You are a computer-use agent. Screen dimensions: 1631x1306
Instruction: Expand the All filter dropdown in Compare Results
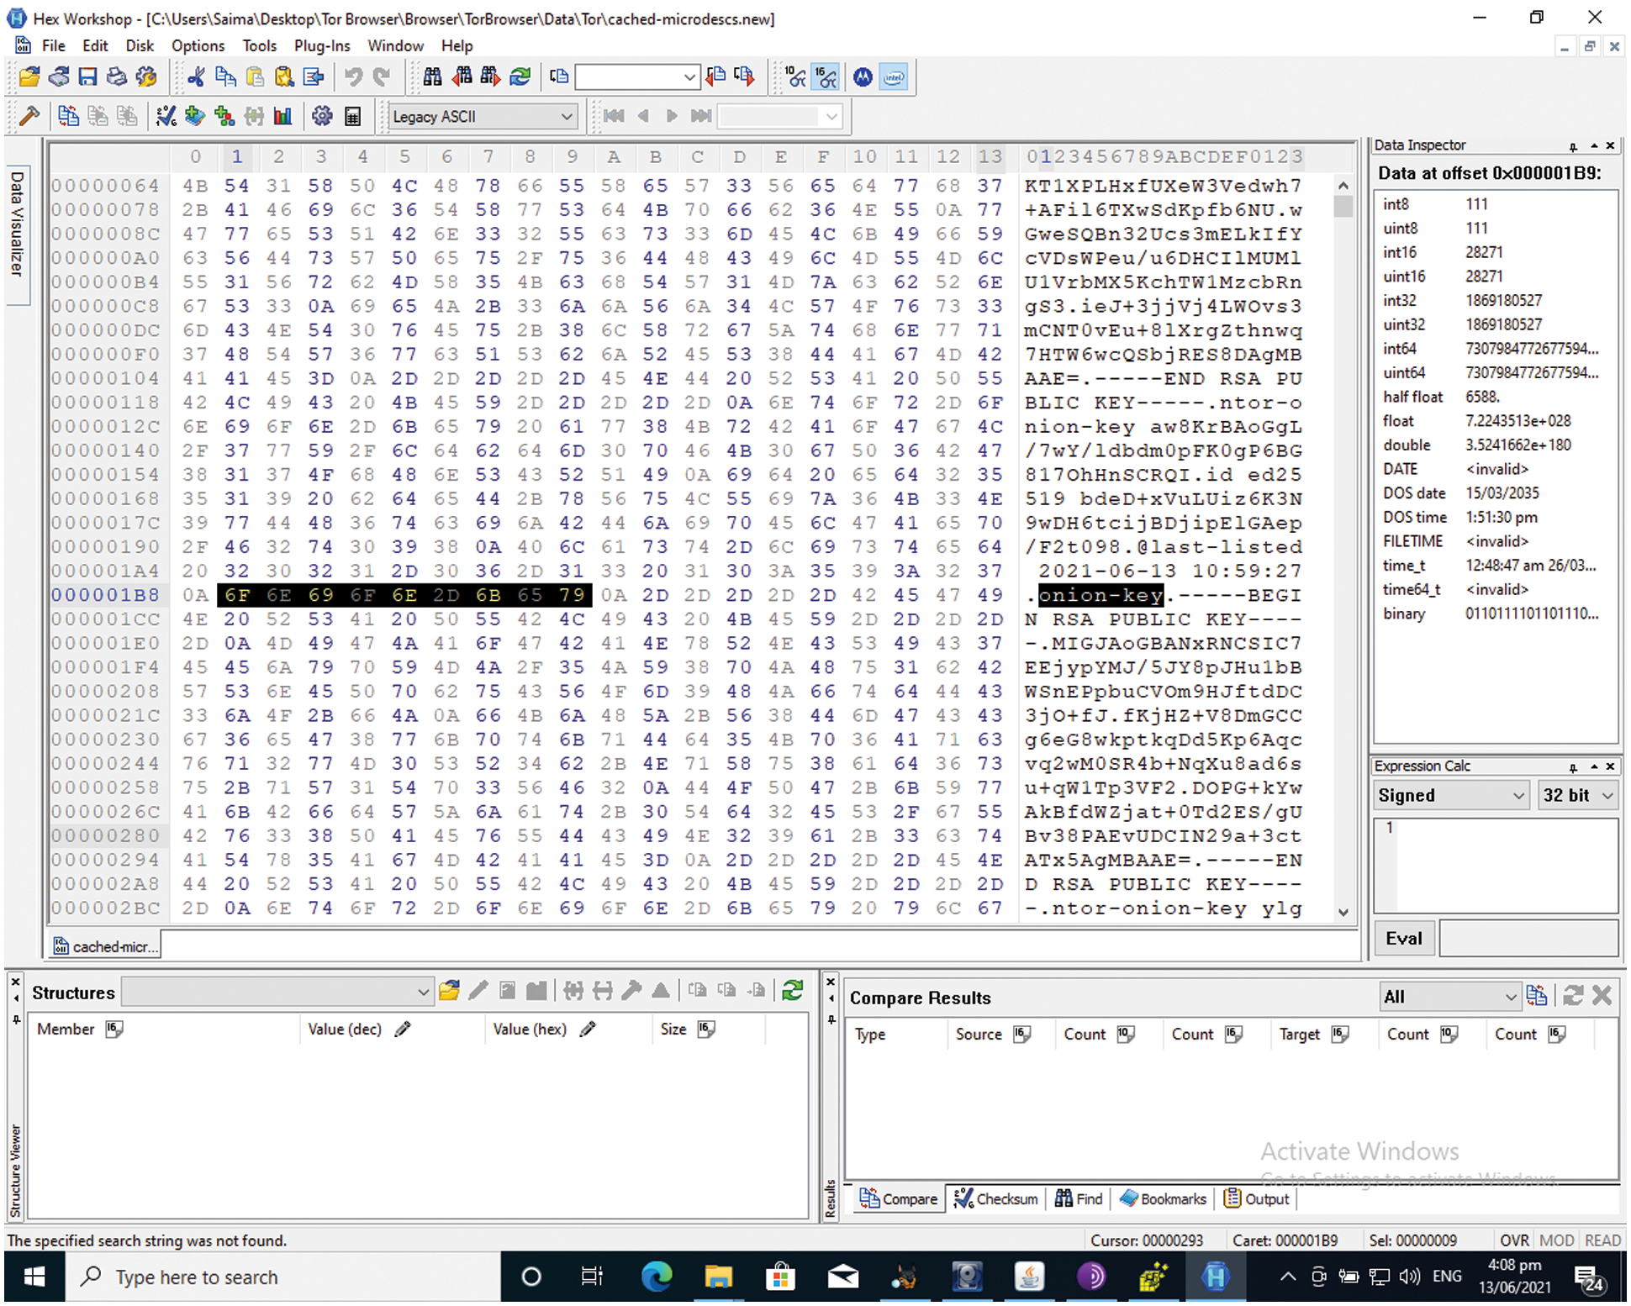coord(1510,997)
